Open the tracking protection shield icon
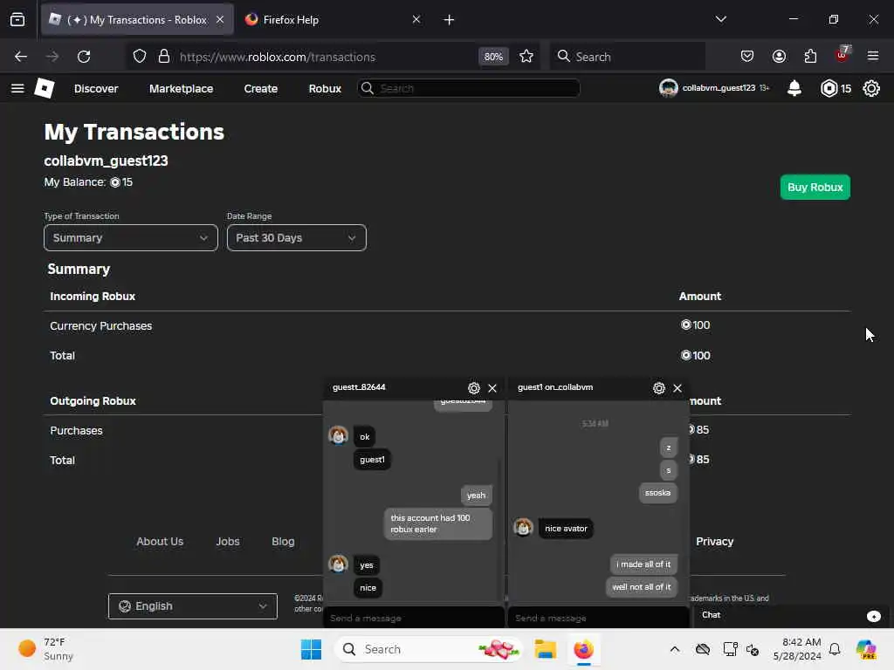Image resolution: width=894 pixels, height=670 pixels. 140,57
